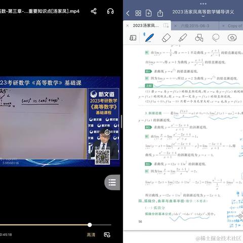Open the notes thumbnail grid view

[x=138, y=13]
